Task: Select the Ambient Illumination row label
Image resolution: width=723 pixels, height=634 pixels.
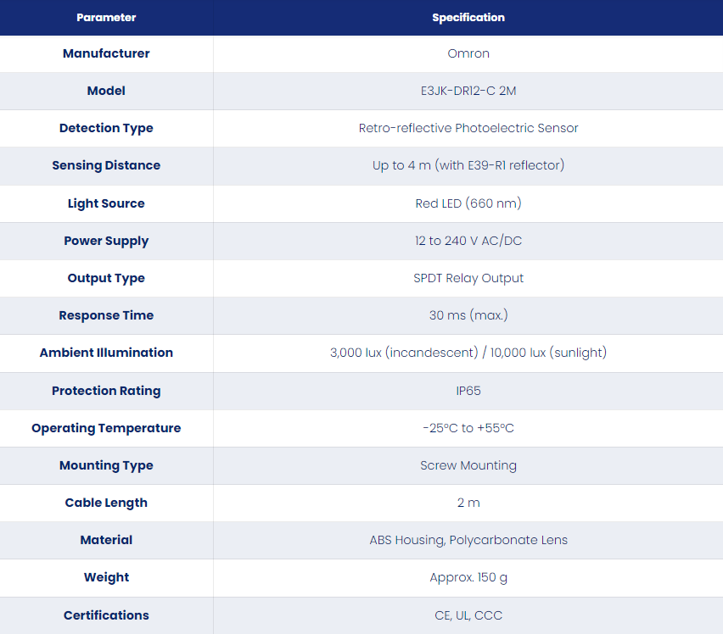Action: tap(106, 353)
